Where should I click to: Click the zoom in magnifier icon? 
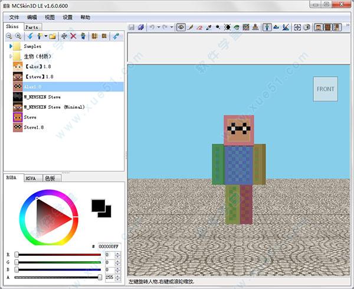tap(18, 36)
